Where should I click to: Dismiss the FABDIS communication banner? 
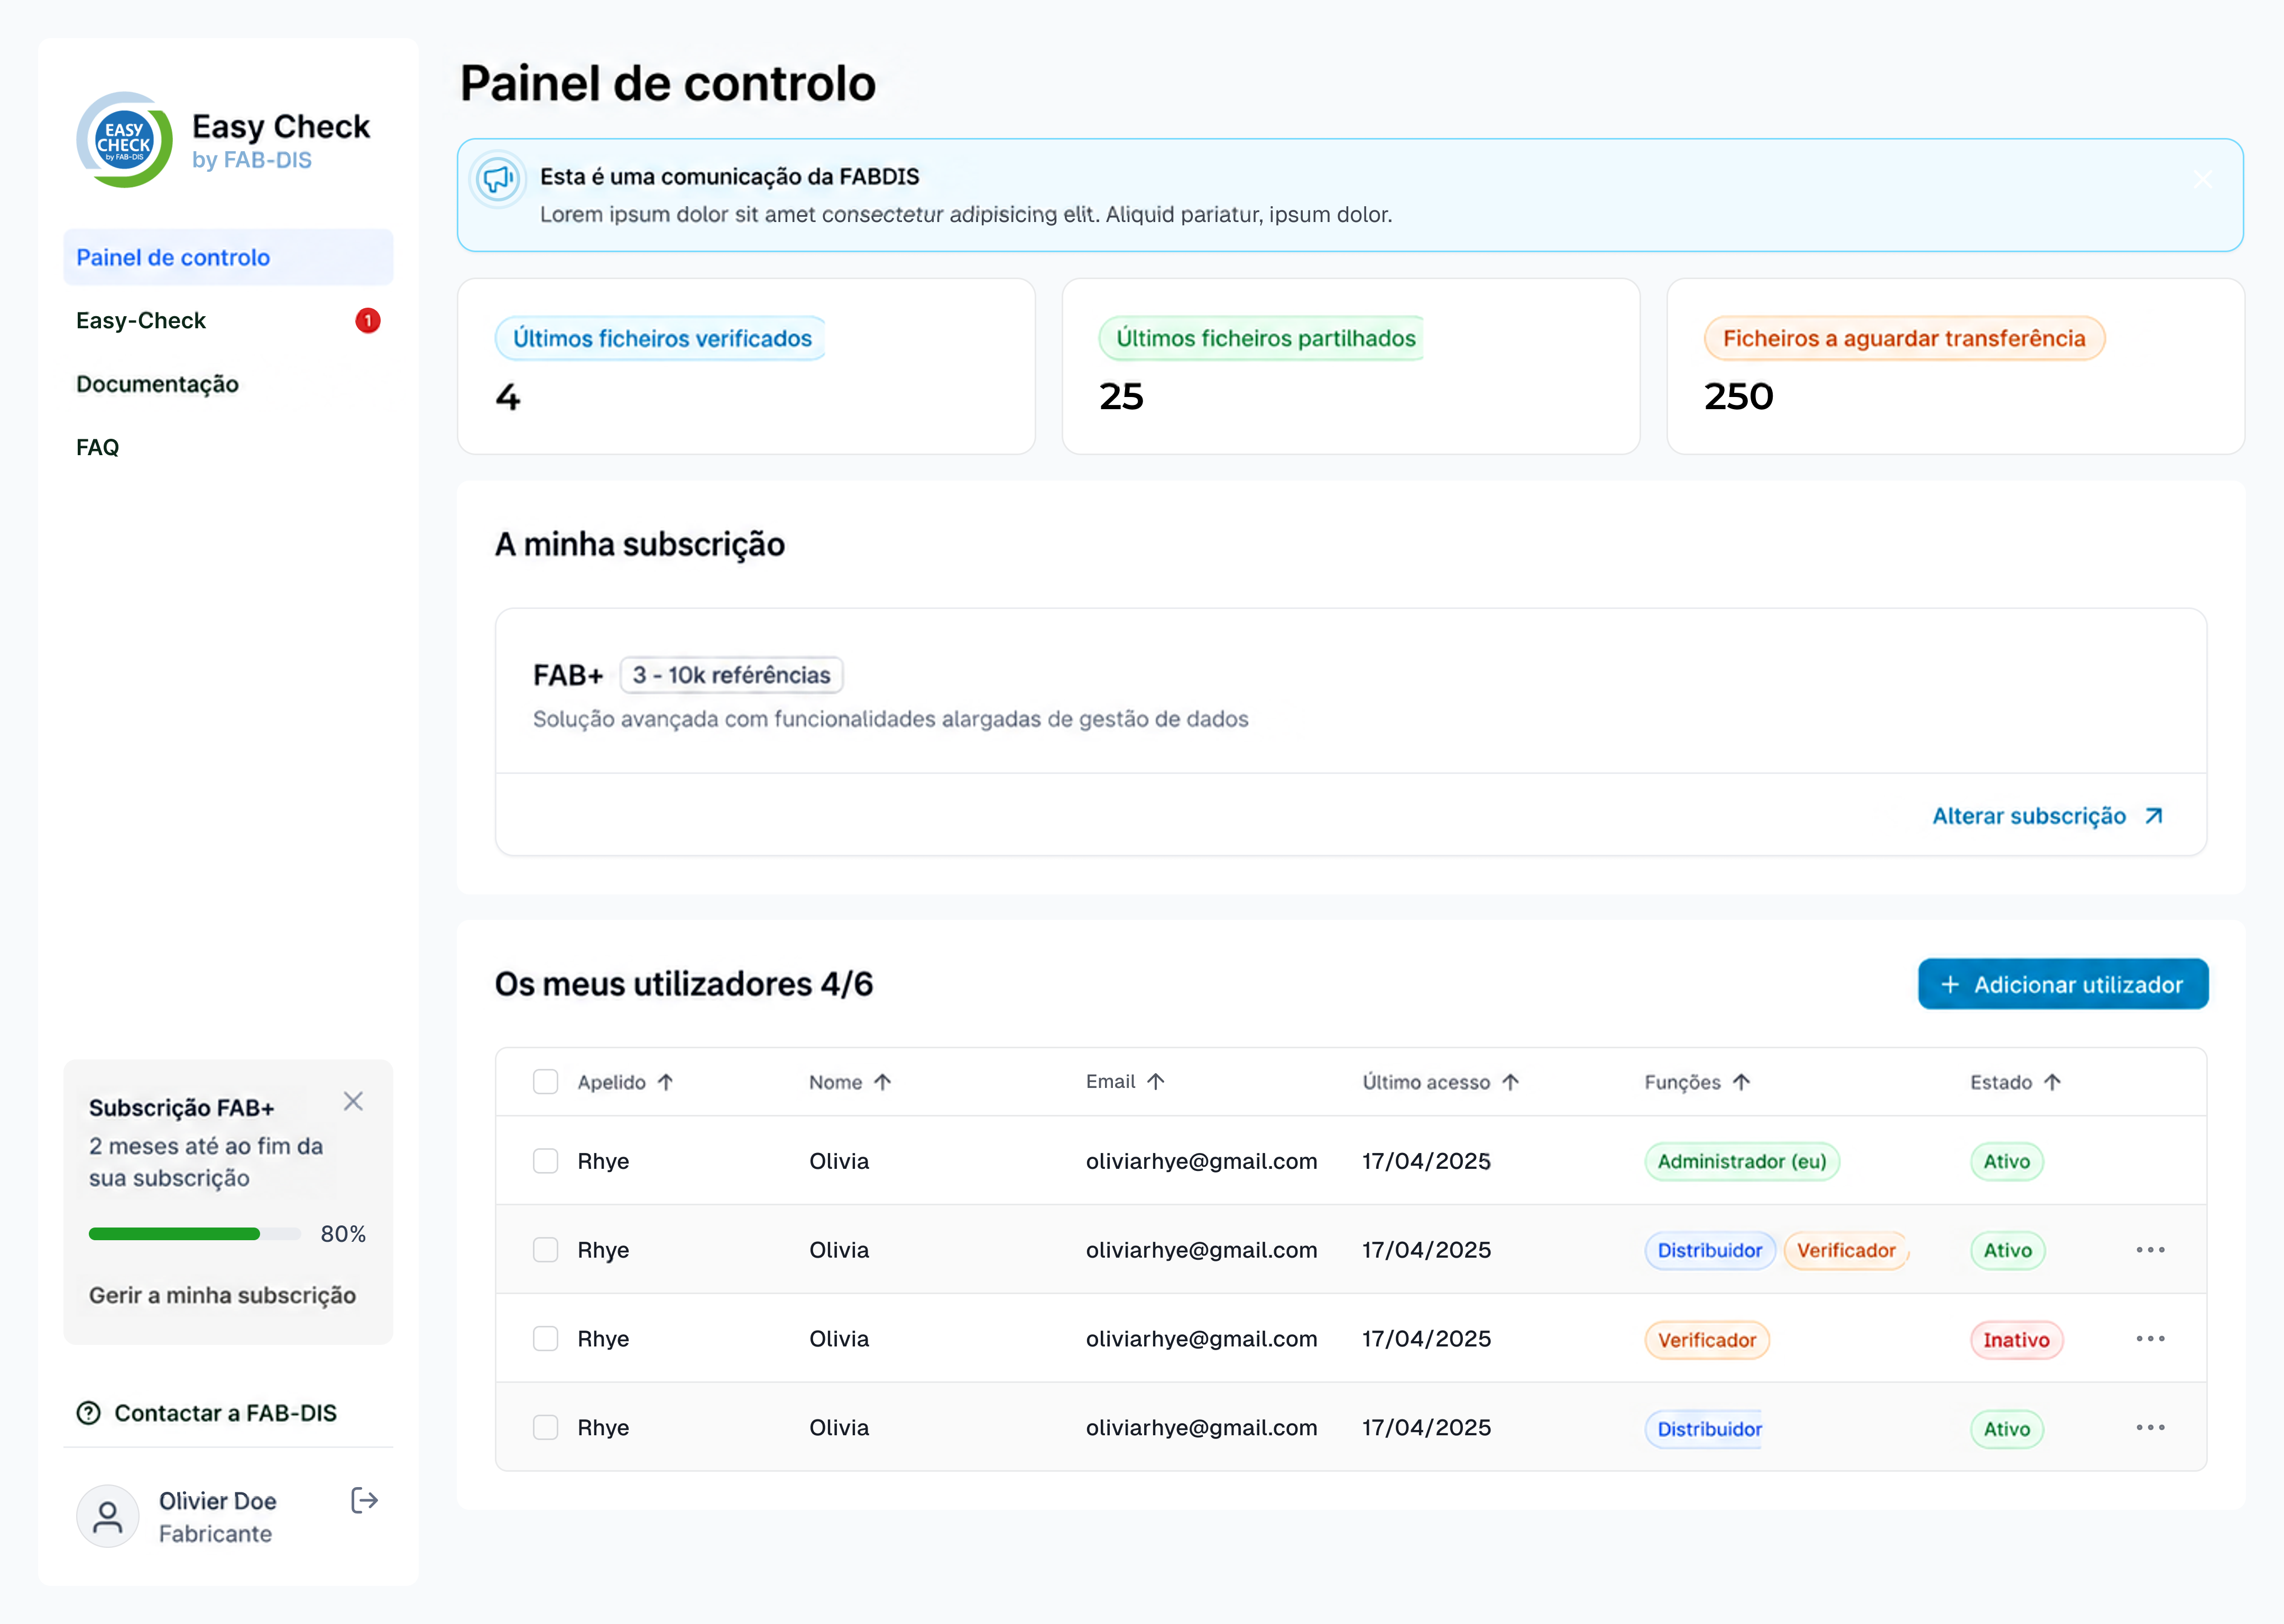2202,179
